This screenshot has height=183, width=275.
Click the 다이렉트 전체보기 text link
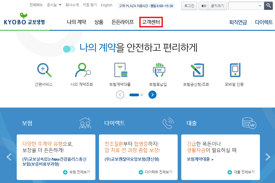coord(158,172)
